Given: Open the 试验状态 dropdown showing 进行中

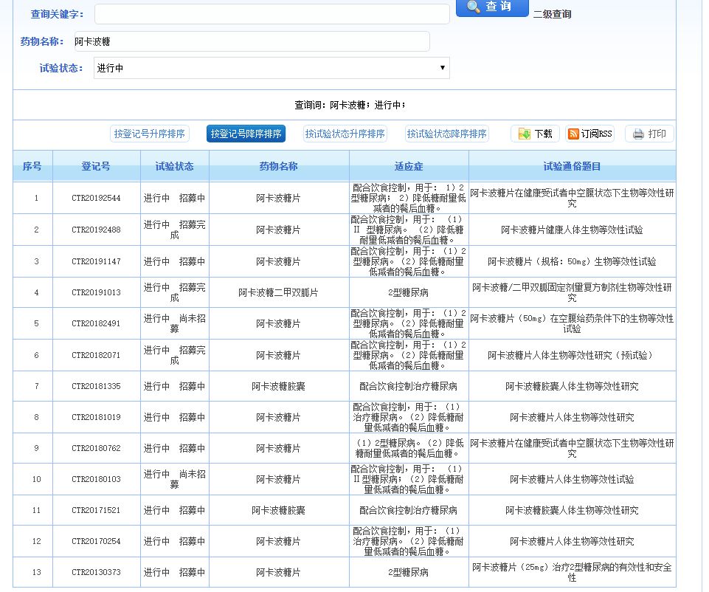Looking at the screenshot, I should point(272,68).
